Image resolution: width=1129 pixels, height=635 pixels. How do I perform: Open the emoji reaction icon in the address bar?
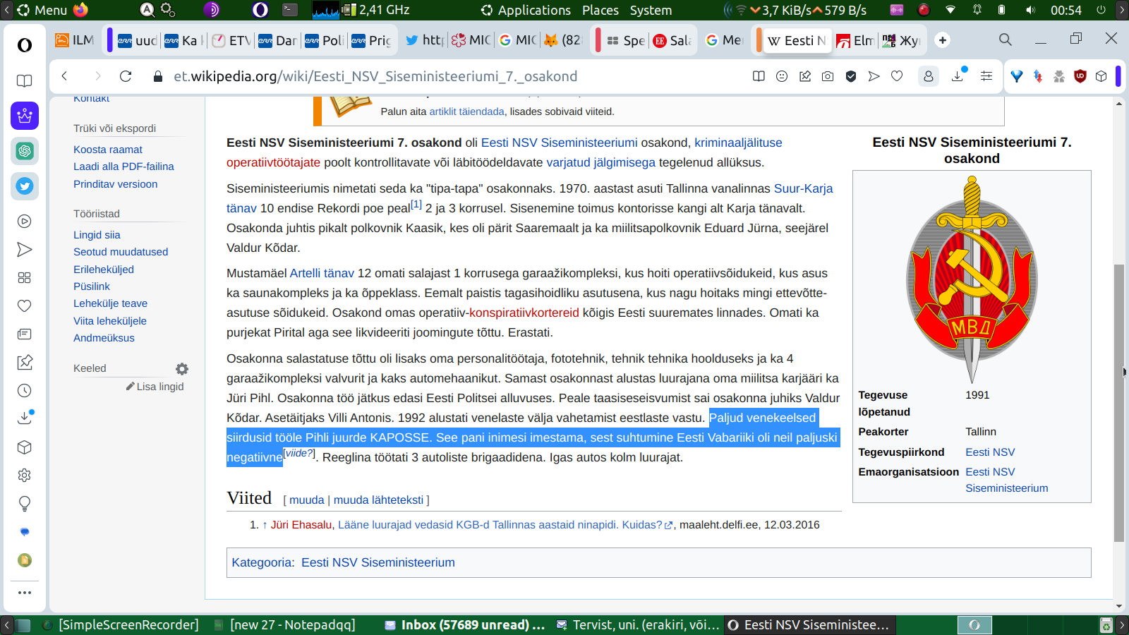pos(782,76)
